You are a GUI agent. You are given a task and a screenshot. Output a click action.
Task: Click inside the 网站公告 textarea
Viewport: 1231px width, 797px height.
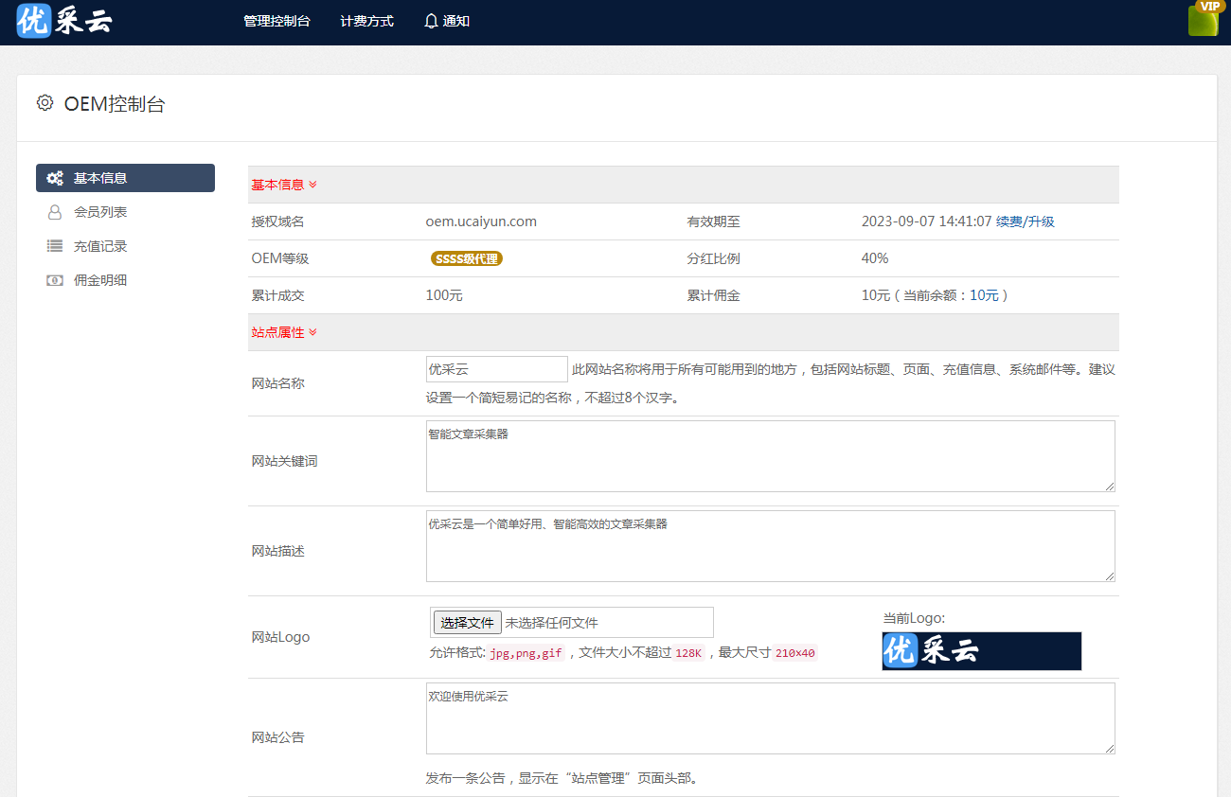[x=770, y=718]
